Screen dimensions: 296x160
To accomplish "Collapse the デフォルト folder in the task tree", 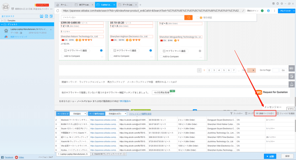I will (x=2, y=24).
